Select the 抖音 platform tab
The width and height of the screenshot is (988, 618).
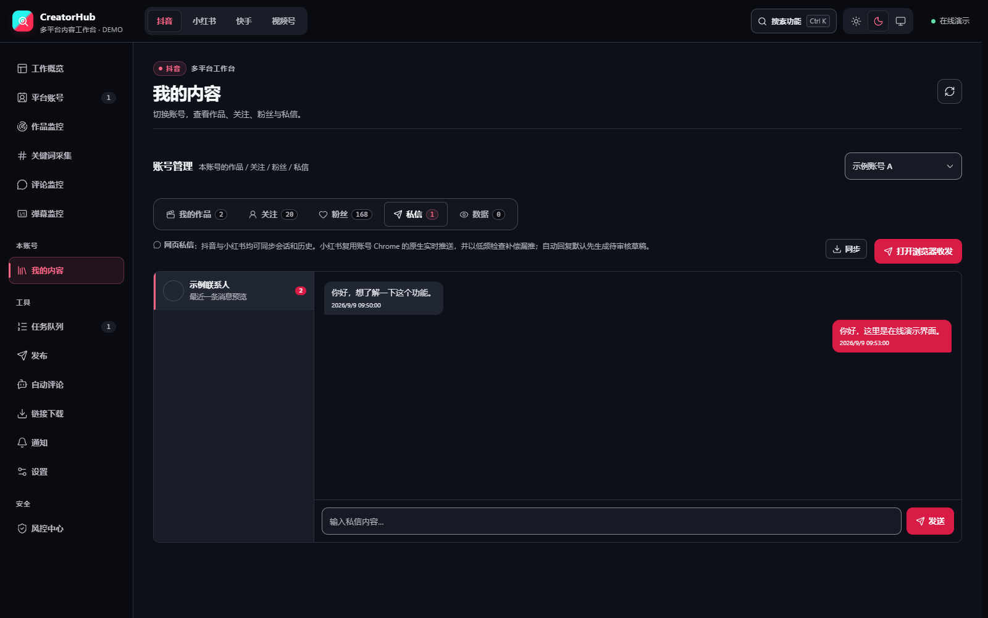coord(164,21)
